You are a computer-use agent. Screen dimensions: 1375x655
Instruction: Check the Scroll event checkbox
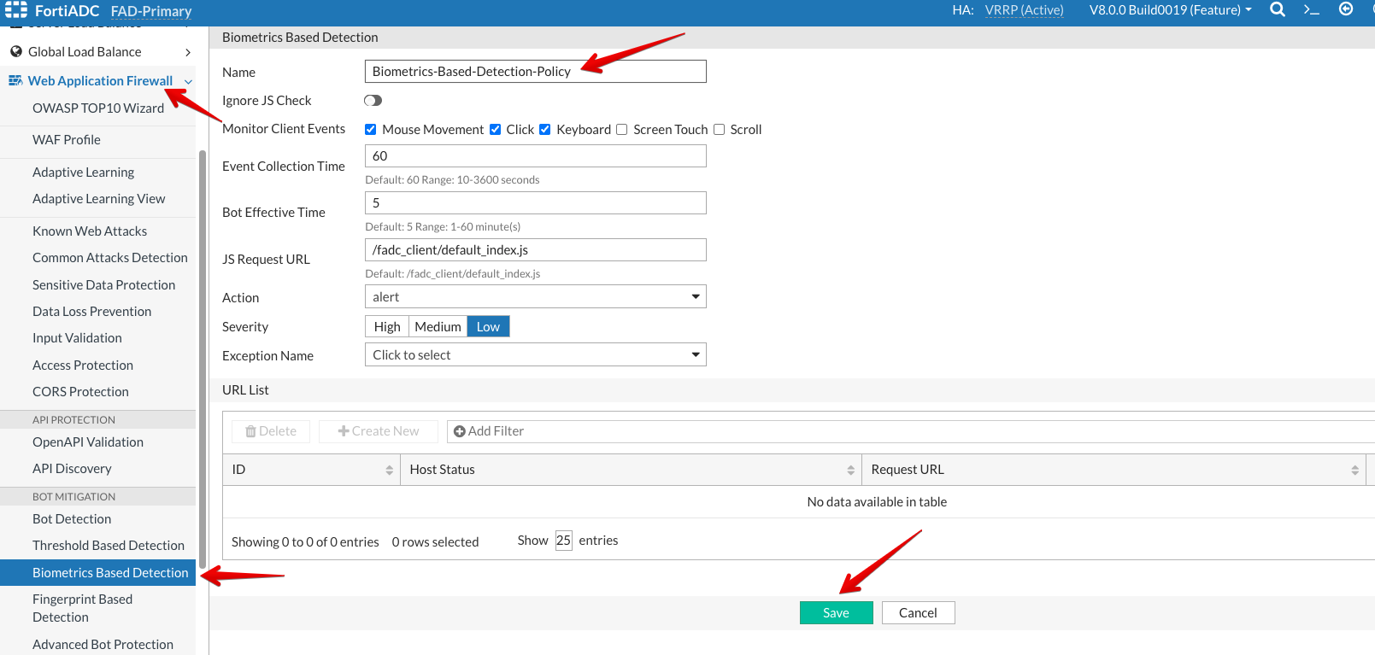[x=720, y=130]
